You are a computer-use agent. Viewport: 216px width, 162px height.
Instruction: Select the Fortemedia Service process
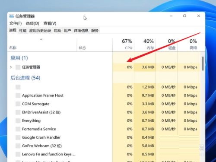click(x=104, y=129)
